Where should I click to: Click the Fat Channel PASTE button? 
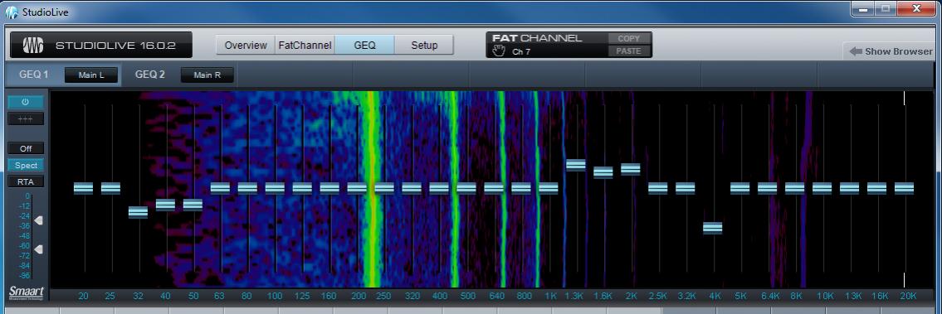[x=629, y=51]
